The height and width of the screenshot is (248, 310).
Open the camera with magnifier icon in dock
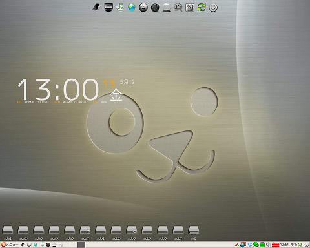(x=178, y=8)
